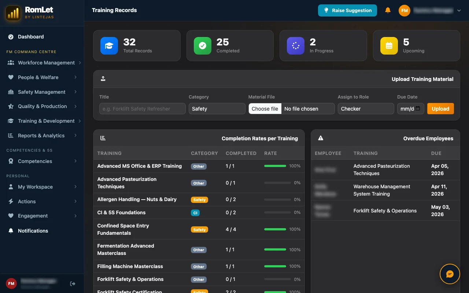Click the Dashboard gauge icon in the sidebar
469x293 pixels.
click(11, 37)
